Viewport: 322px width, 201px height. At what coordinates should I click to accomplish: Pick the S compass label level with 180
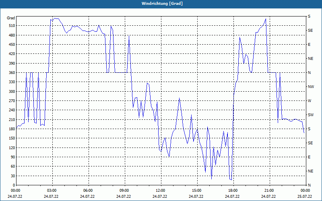click(309, 129)
